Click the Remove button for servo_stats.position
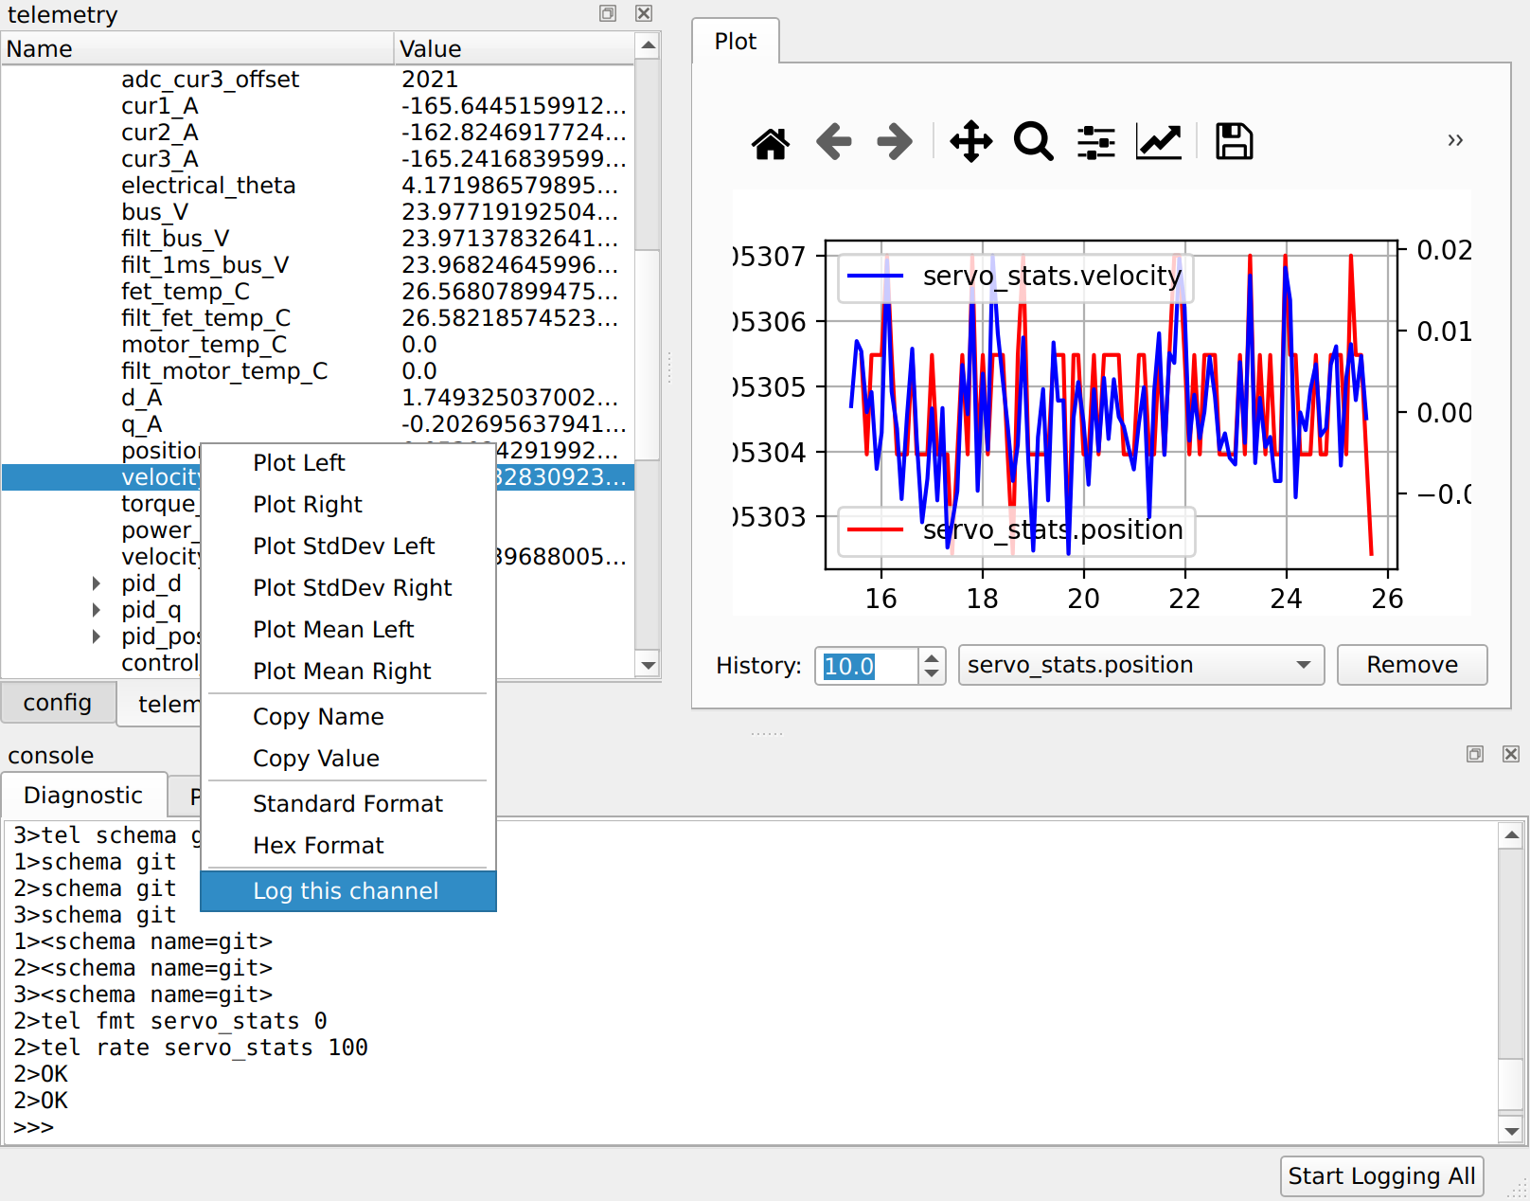The image size is (1530, 1201). pyautogui.click(x=1412, y=665)
